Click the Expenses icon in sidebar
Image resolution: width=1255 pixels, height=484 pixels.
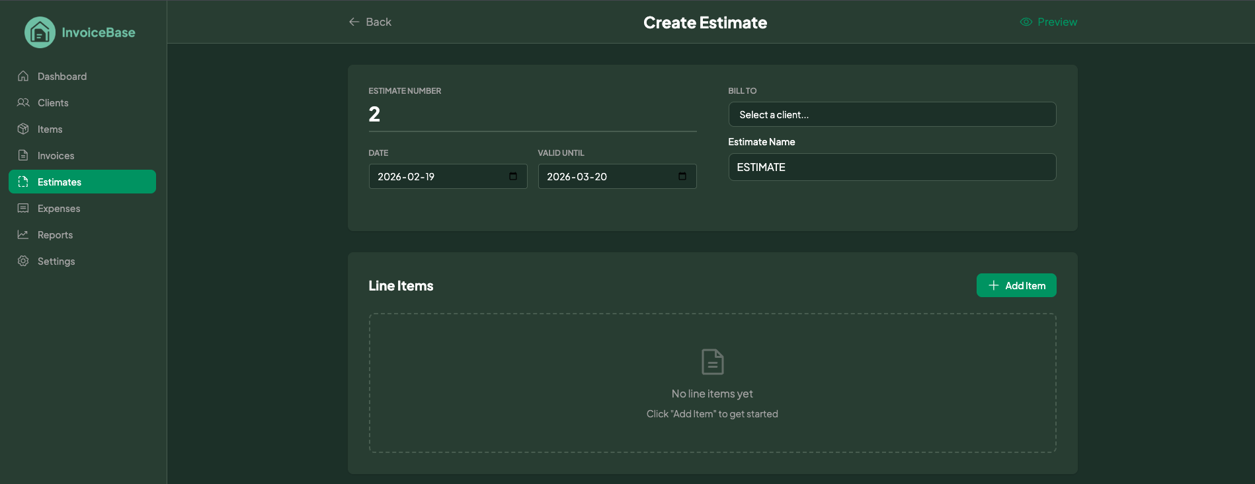tap(23, 208)
